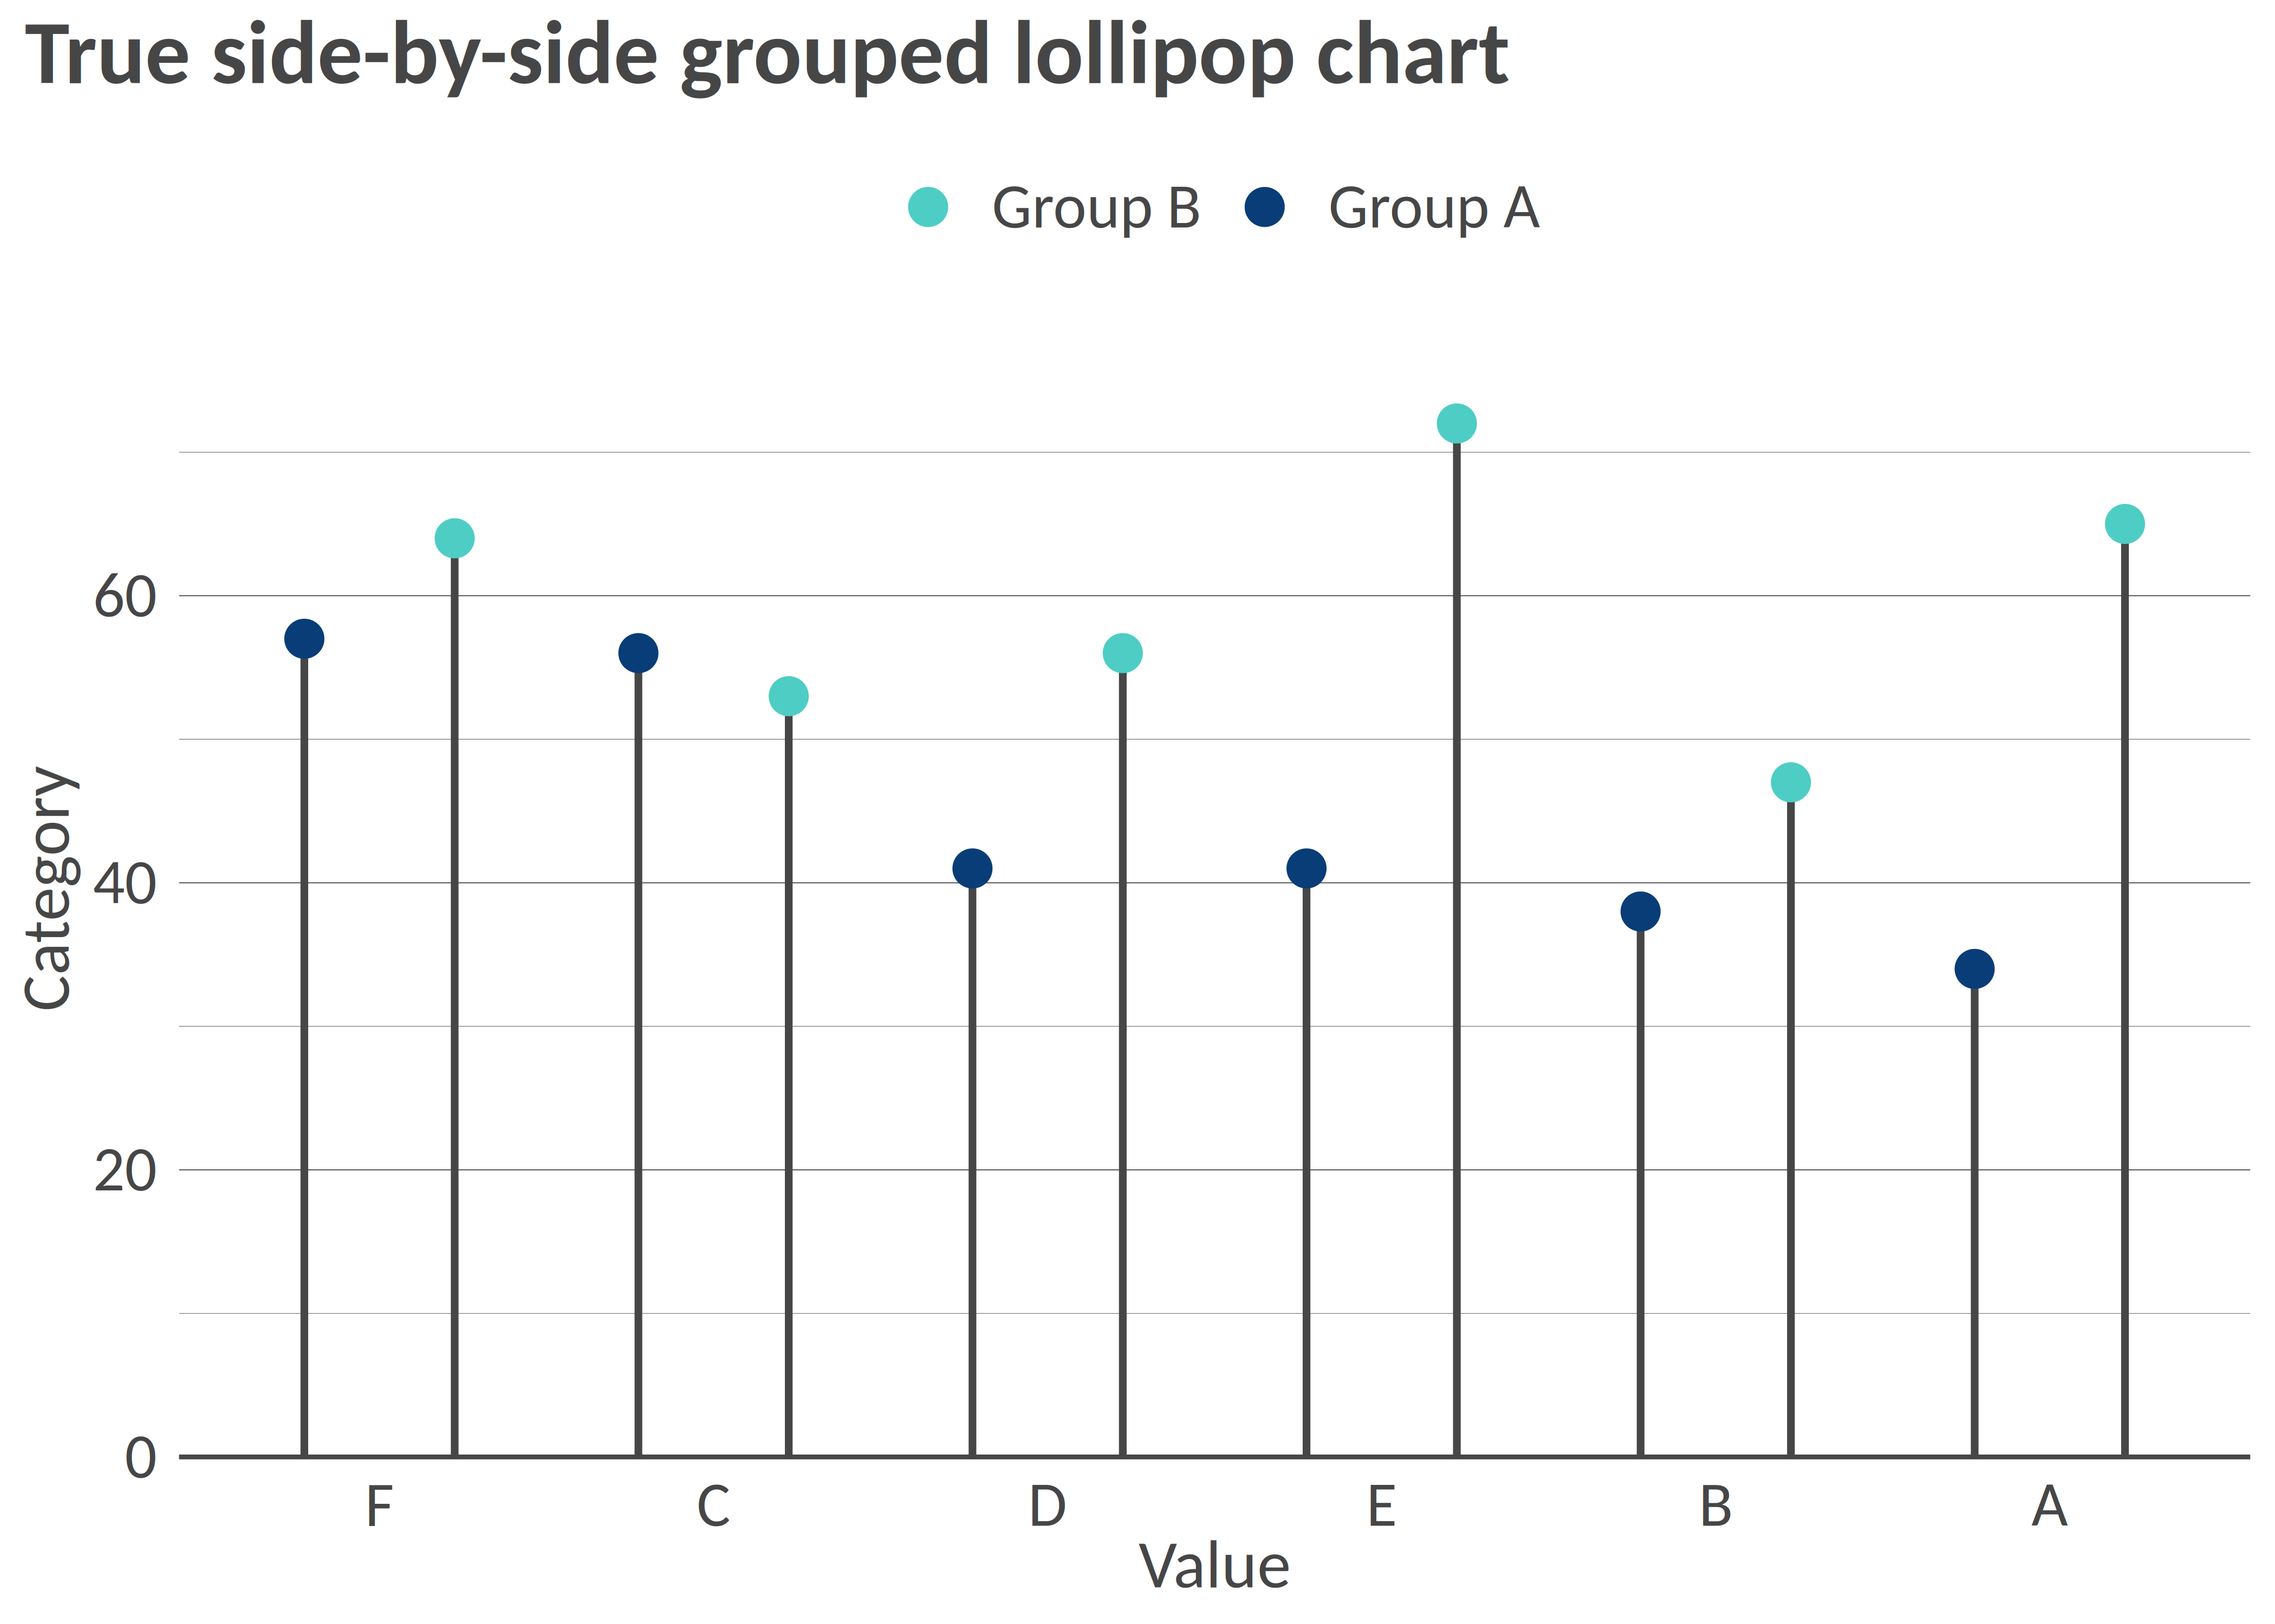Click the "Category" y-axis title
This screenshot has width=2275, height=1624.
click(50, 888)
